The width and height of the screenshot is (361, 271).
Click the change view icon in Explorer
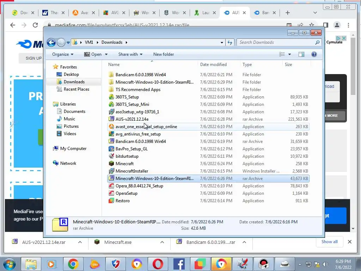pos(282,54)
